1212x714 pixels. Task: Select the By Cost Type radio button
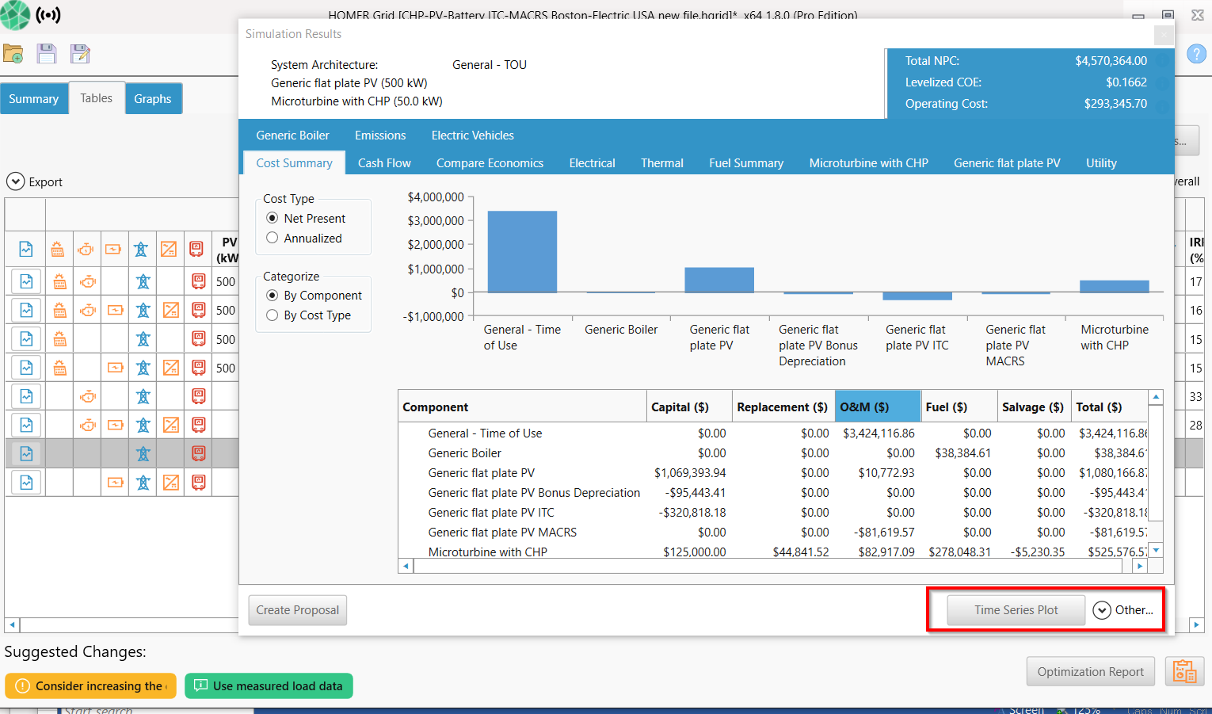(x=273, y=315)
